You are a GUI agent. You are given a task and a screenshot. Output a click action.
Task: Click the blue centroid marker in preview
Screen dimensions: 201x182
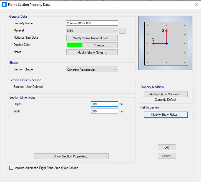click(x=166, y=43)
